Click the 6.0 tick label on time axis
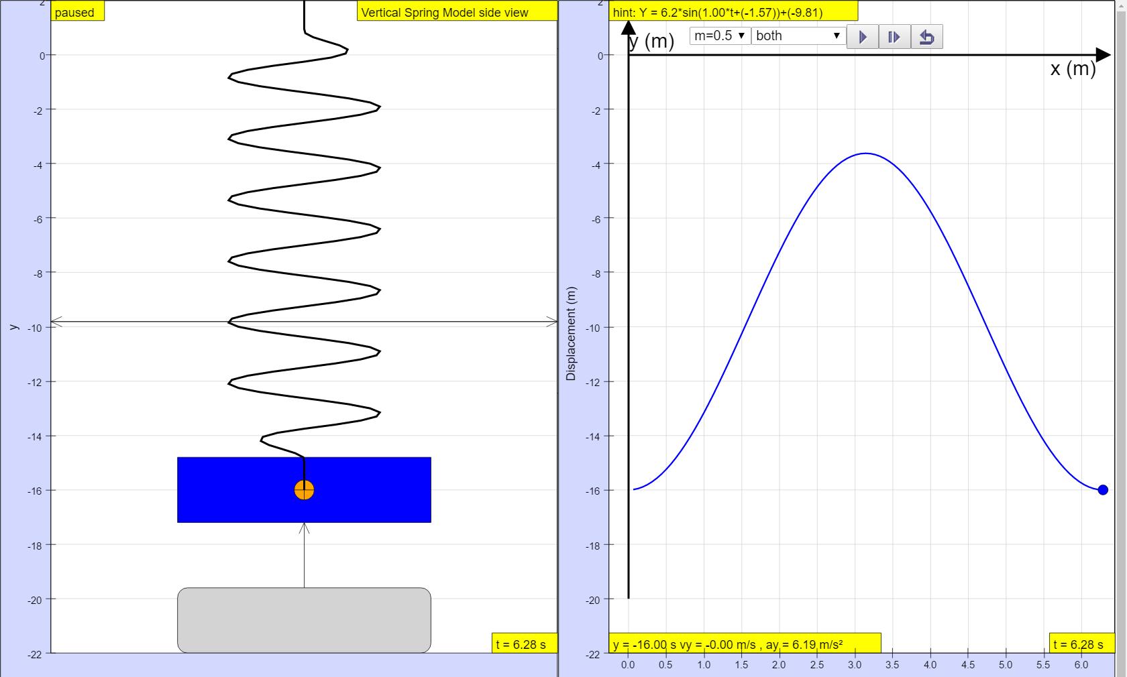This screenshot has height=677, width=1127. pos(1081,665)
